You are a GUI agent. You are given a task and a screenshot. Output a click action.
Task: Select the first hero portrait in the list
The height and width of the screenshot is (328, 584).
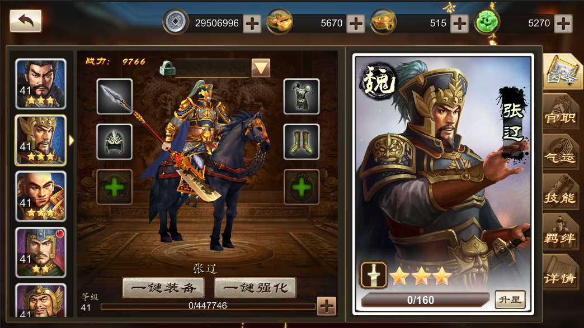point(41,84)
